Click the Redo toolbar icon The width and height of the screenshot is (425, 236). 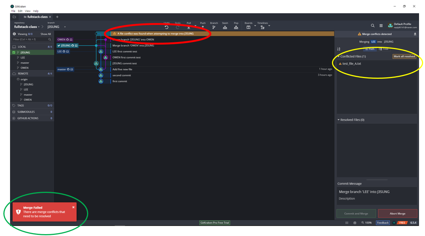coord(178,27)
